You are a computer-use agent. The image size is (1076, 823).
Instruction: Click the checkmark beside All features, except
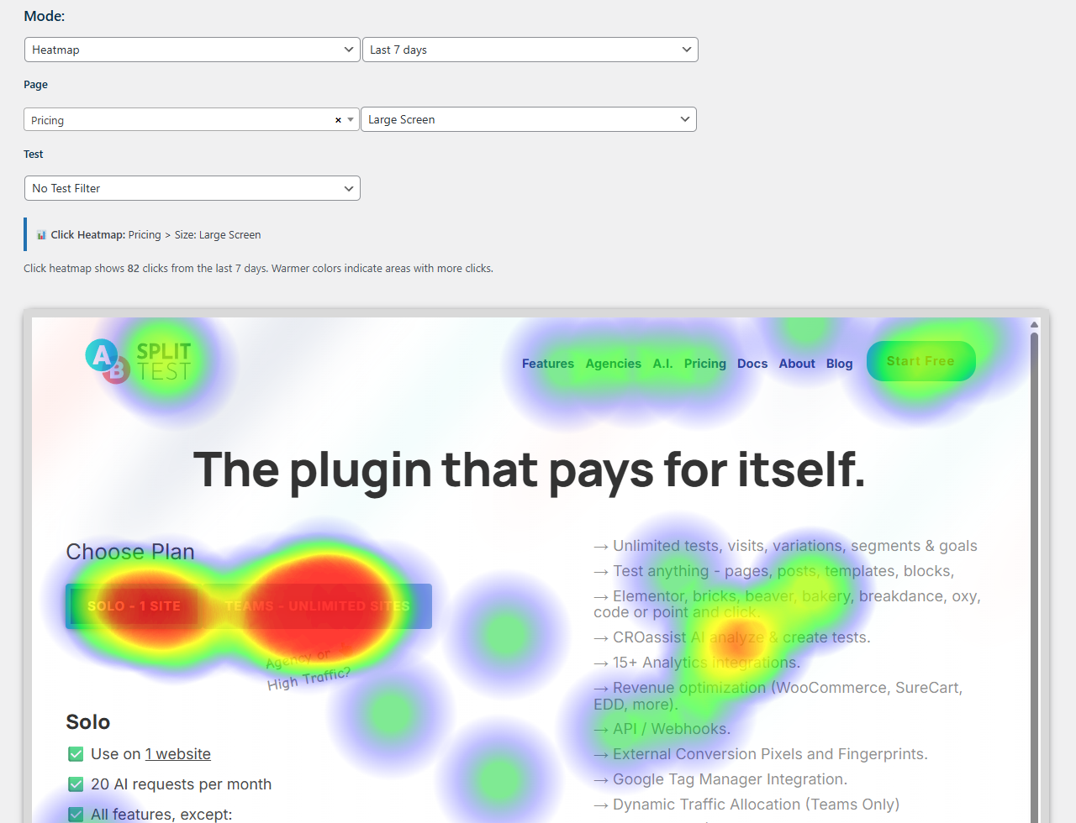click(x=76, y=814)
